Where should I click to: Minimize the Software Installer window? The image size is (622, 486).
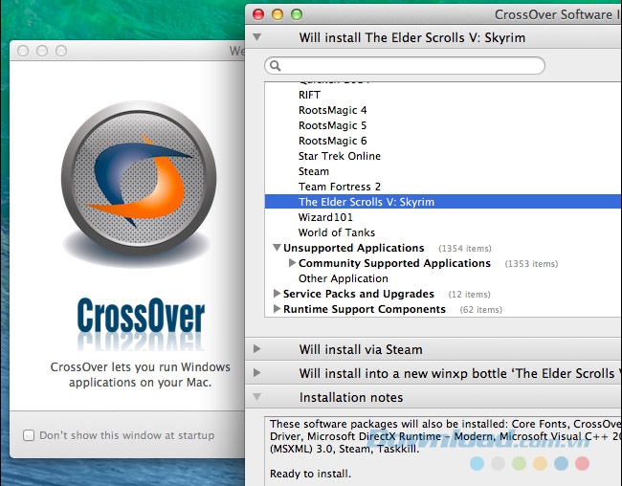(x=278, y=14)
